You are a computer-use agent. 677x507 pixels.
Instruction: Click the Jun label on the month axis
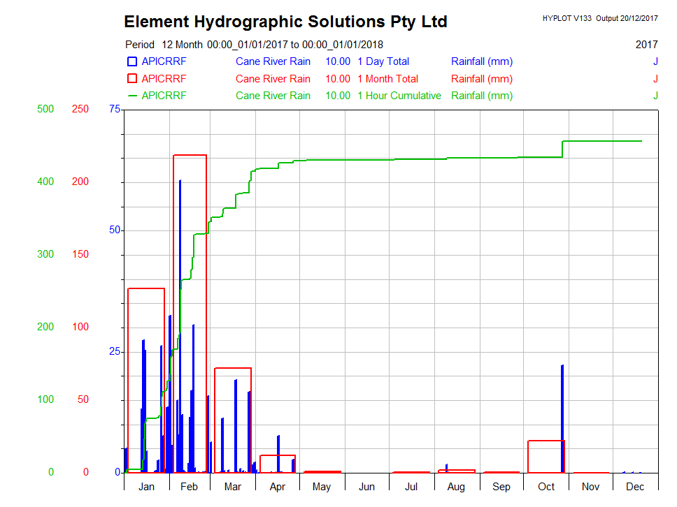[366, 487]
